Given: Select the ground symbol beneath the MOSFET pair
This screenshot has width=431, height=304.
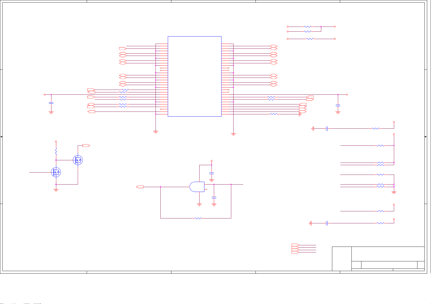Looking at the screenshot, I should 56,190.
